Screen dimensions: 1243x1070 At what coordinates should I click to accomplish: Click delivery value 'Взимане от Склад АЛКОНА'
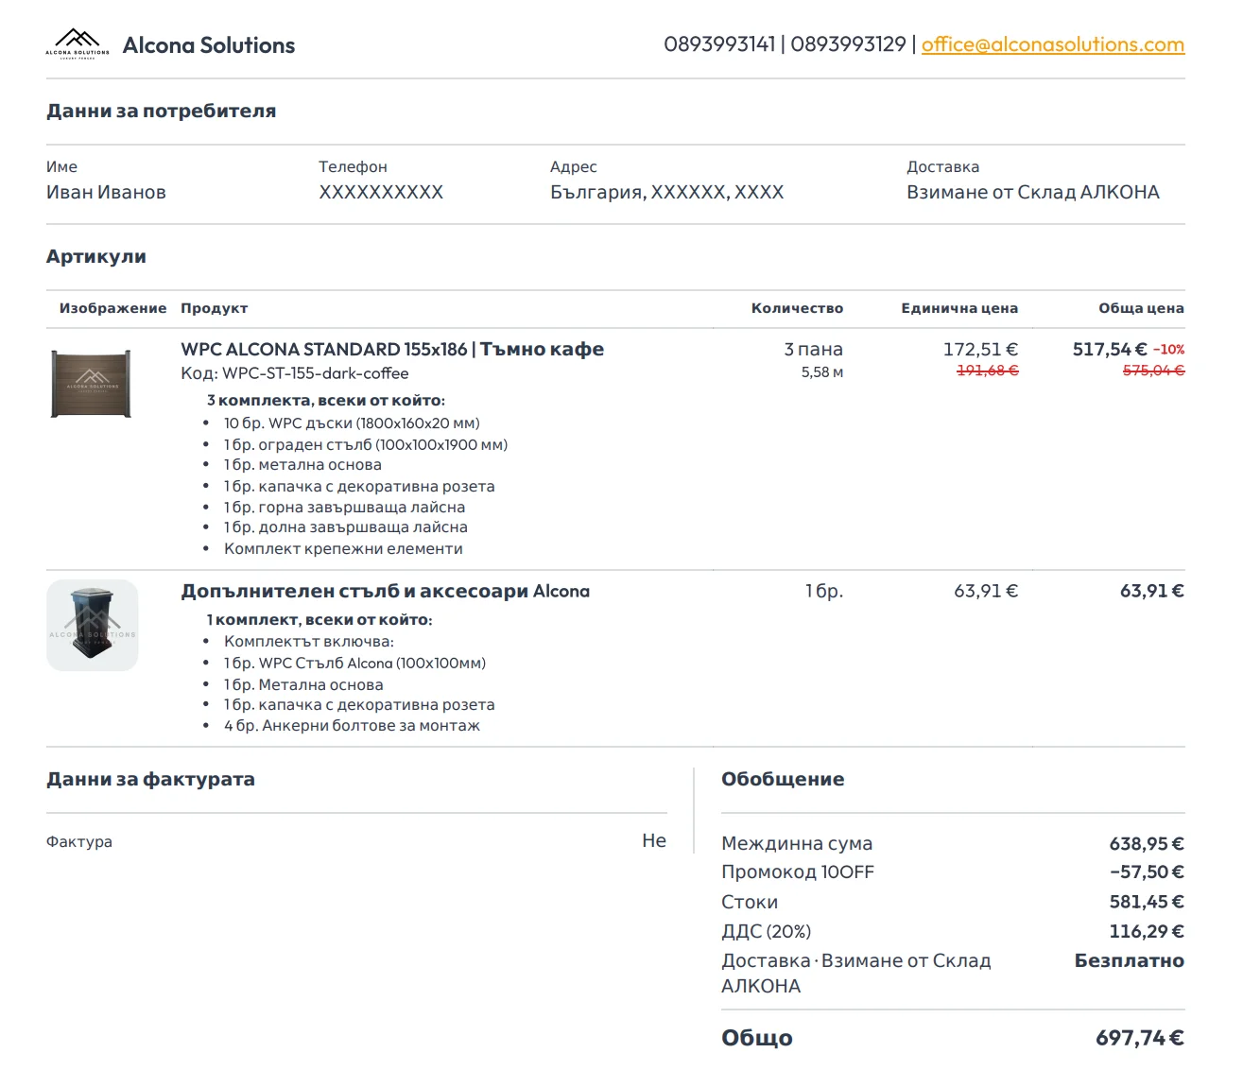pyautogui.click(x=1033, y=192)
